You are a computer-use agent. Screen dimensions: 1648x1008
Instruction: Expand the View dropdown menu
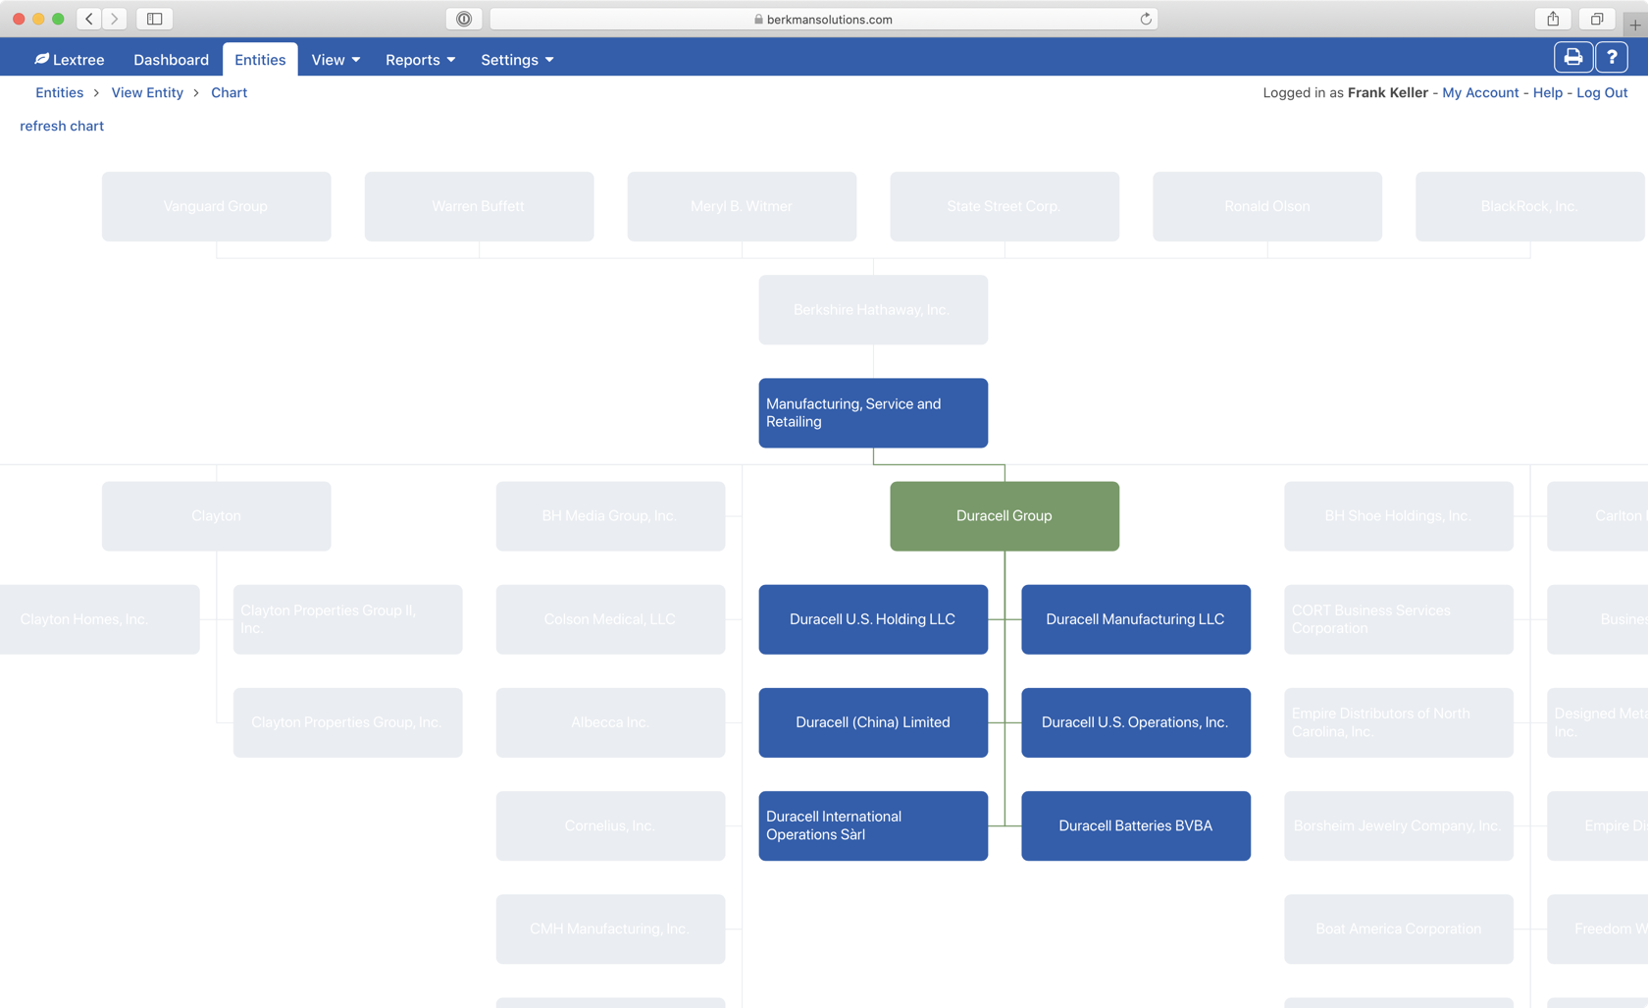pyautogui.click(x=335, y=60)
